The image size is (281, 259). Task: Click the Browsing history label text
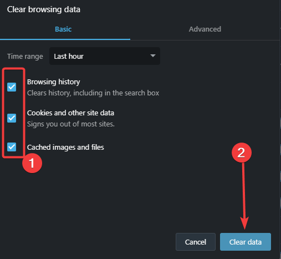point(54,82)
